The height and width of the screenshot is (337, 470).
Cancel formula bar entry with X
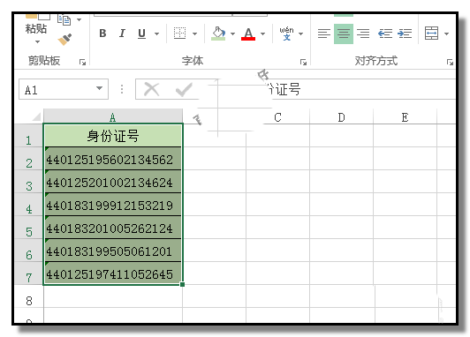pyautogui.click(x=151, y=89)
